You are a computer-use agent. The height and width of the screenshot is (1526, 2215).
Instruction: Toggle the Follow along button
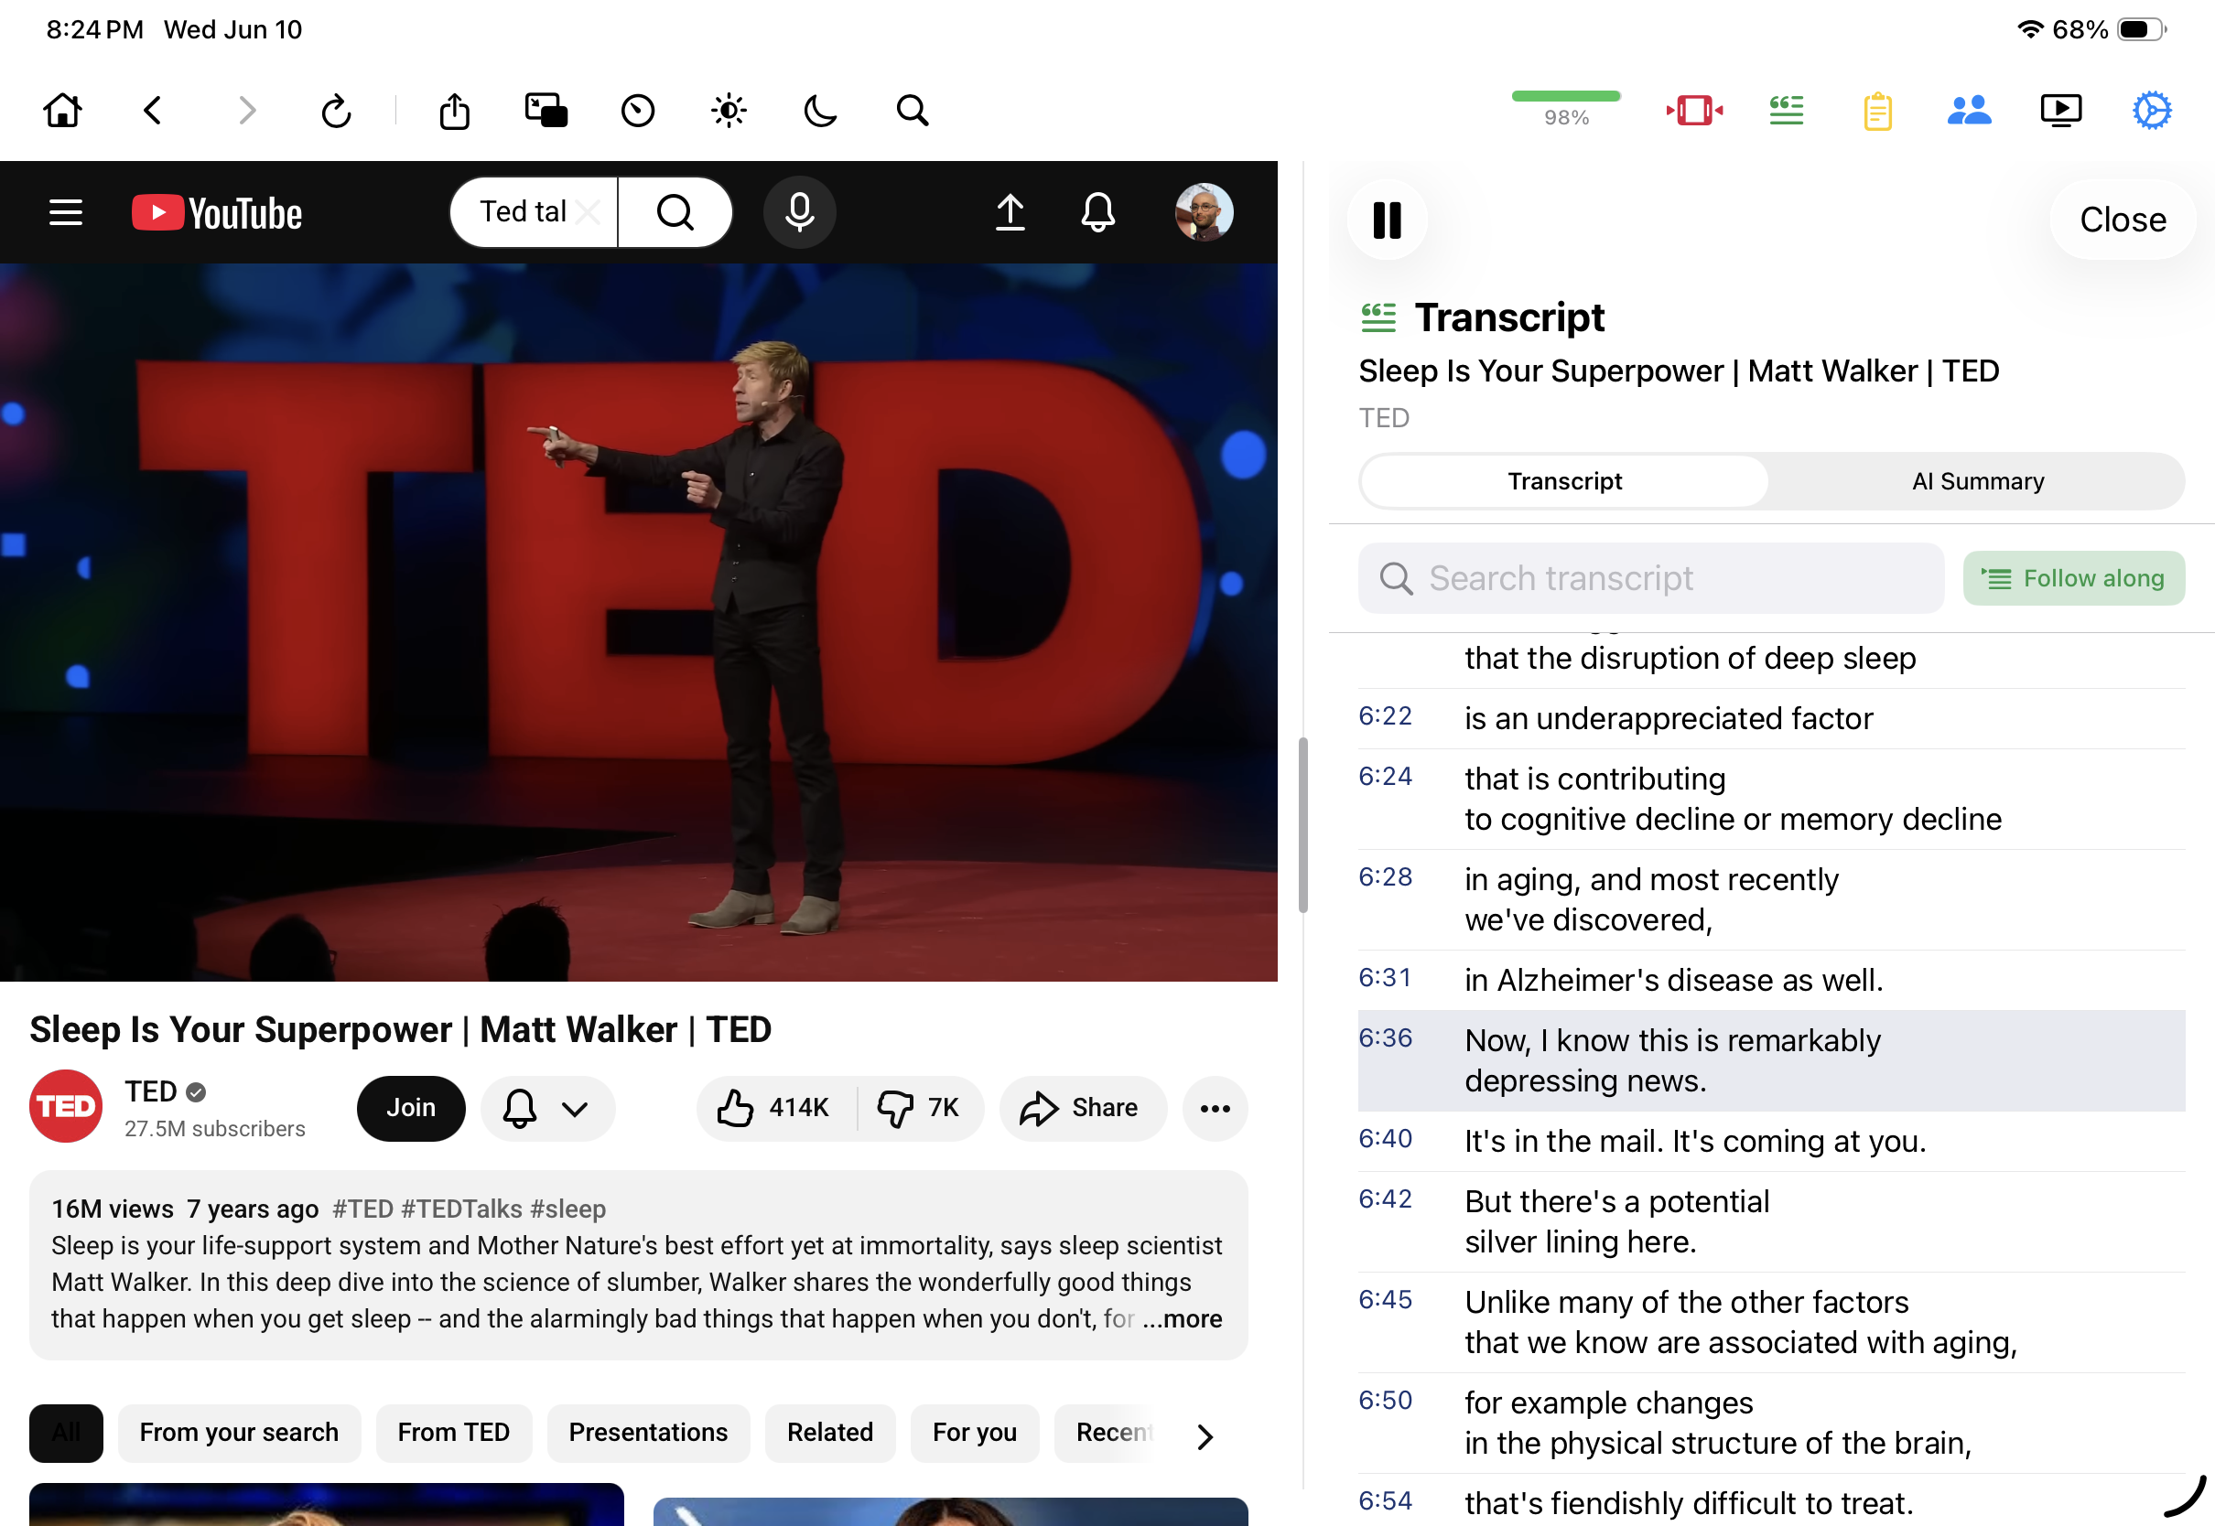point(2073,578)
